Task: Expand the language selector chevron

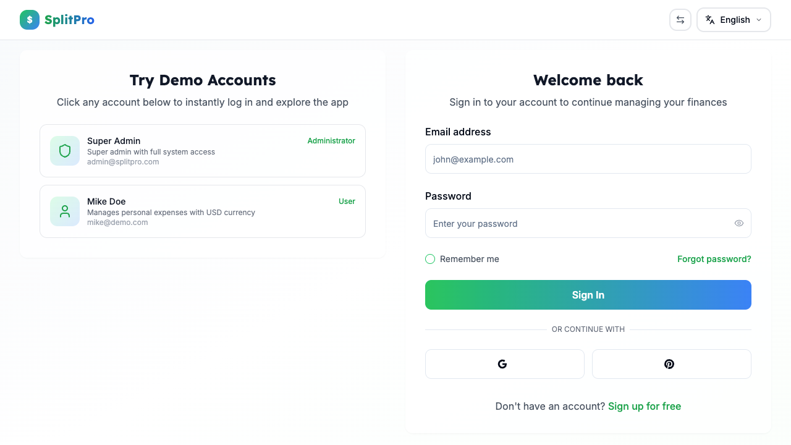Action: click(x=758, y=20)
